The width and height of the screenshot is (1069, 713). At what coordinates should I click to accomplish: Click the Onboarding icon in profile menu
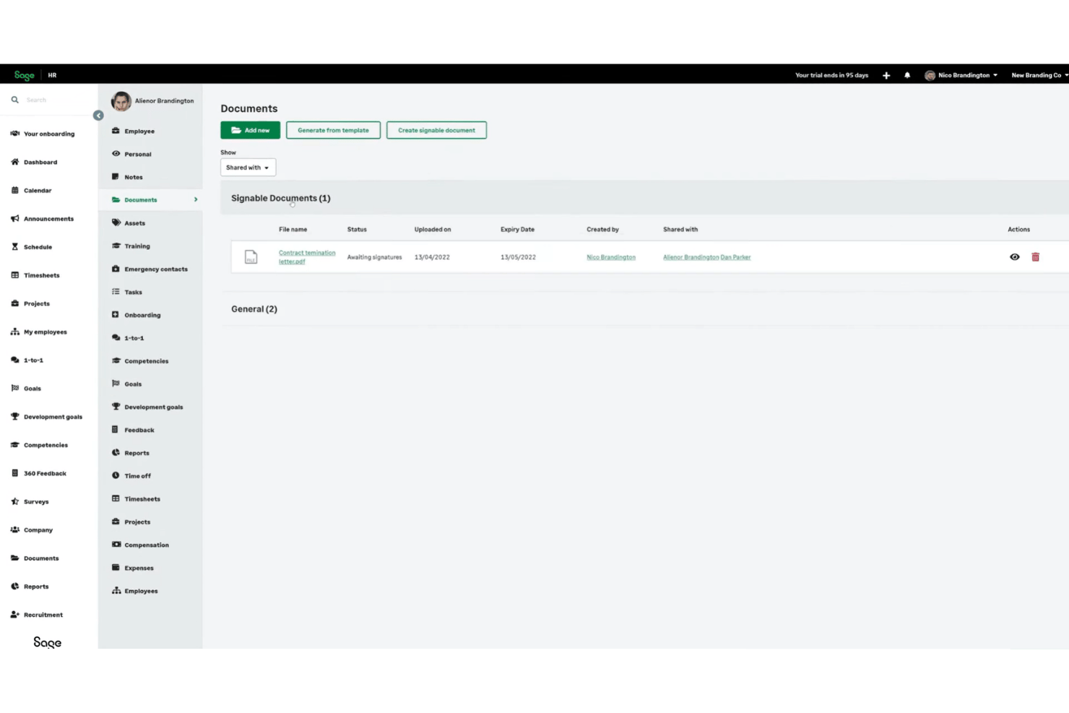[116, 315]
